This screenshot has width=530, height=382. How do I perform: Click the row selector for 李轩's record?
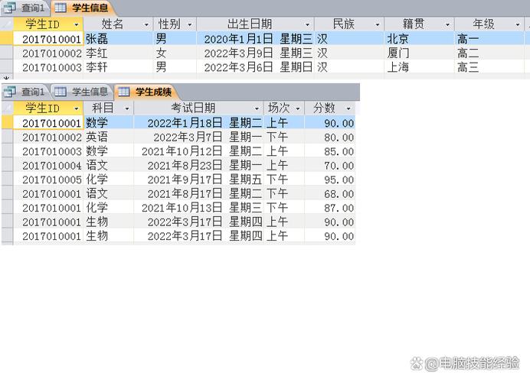point(7,67)
